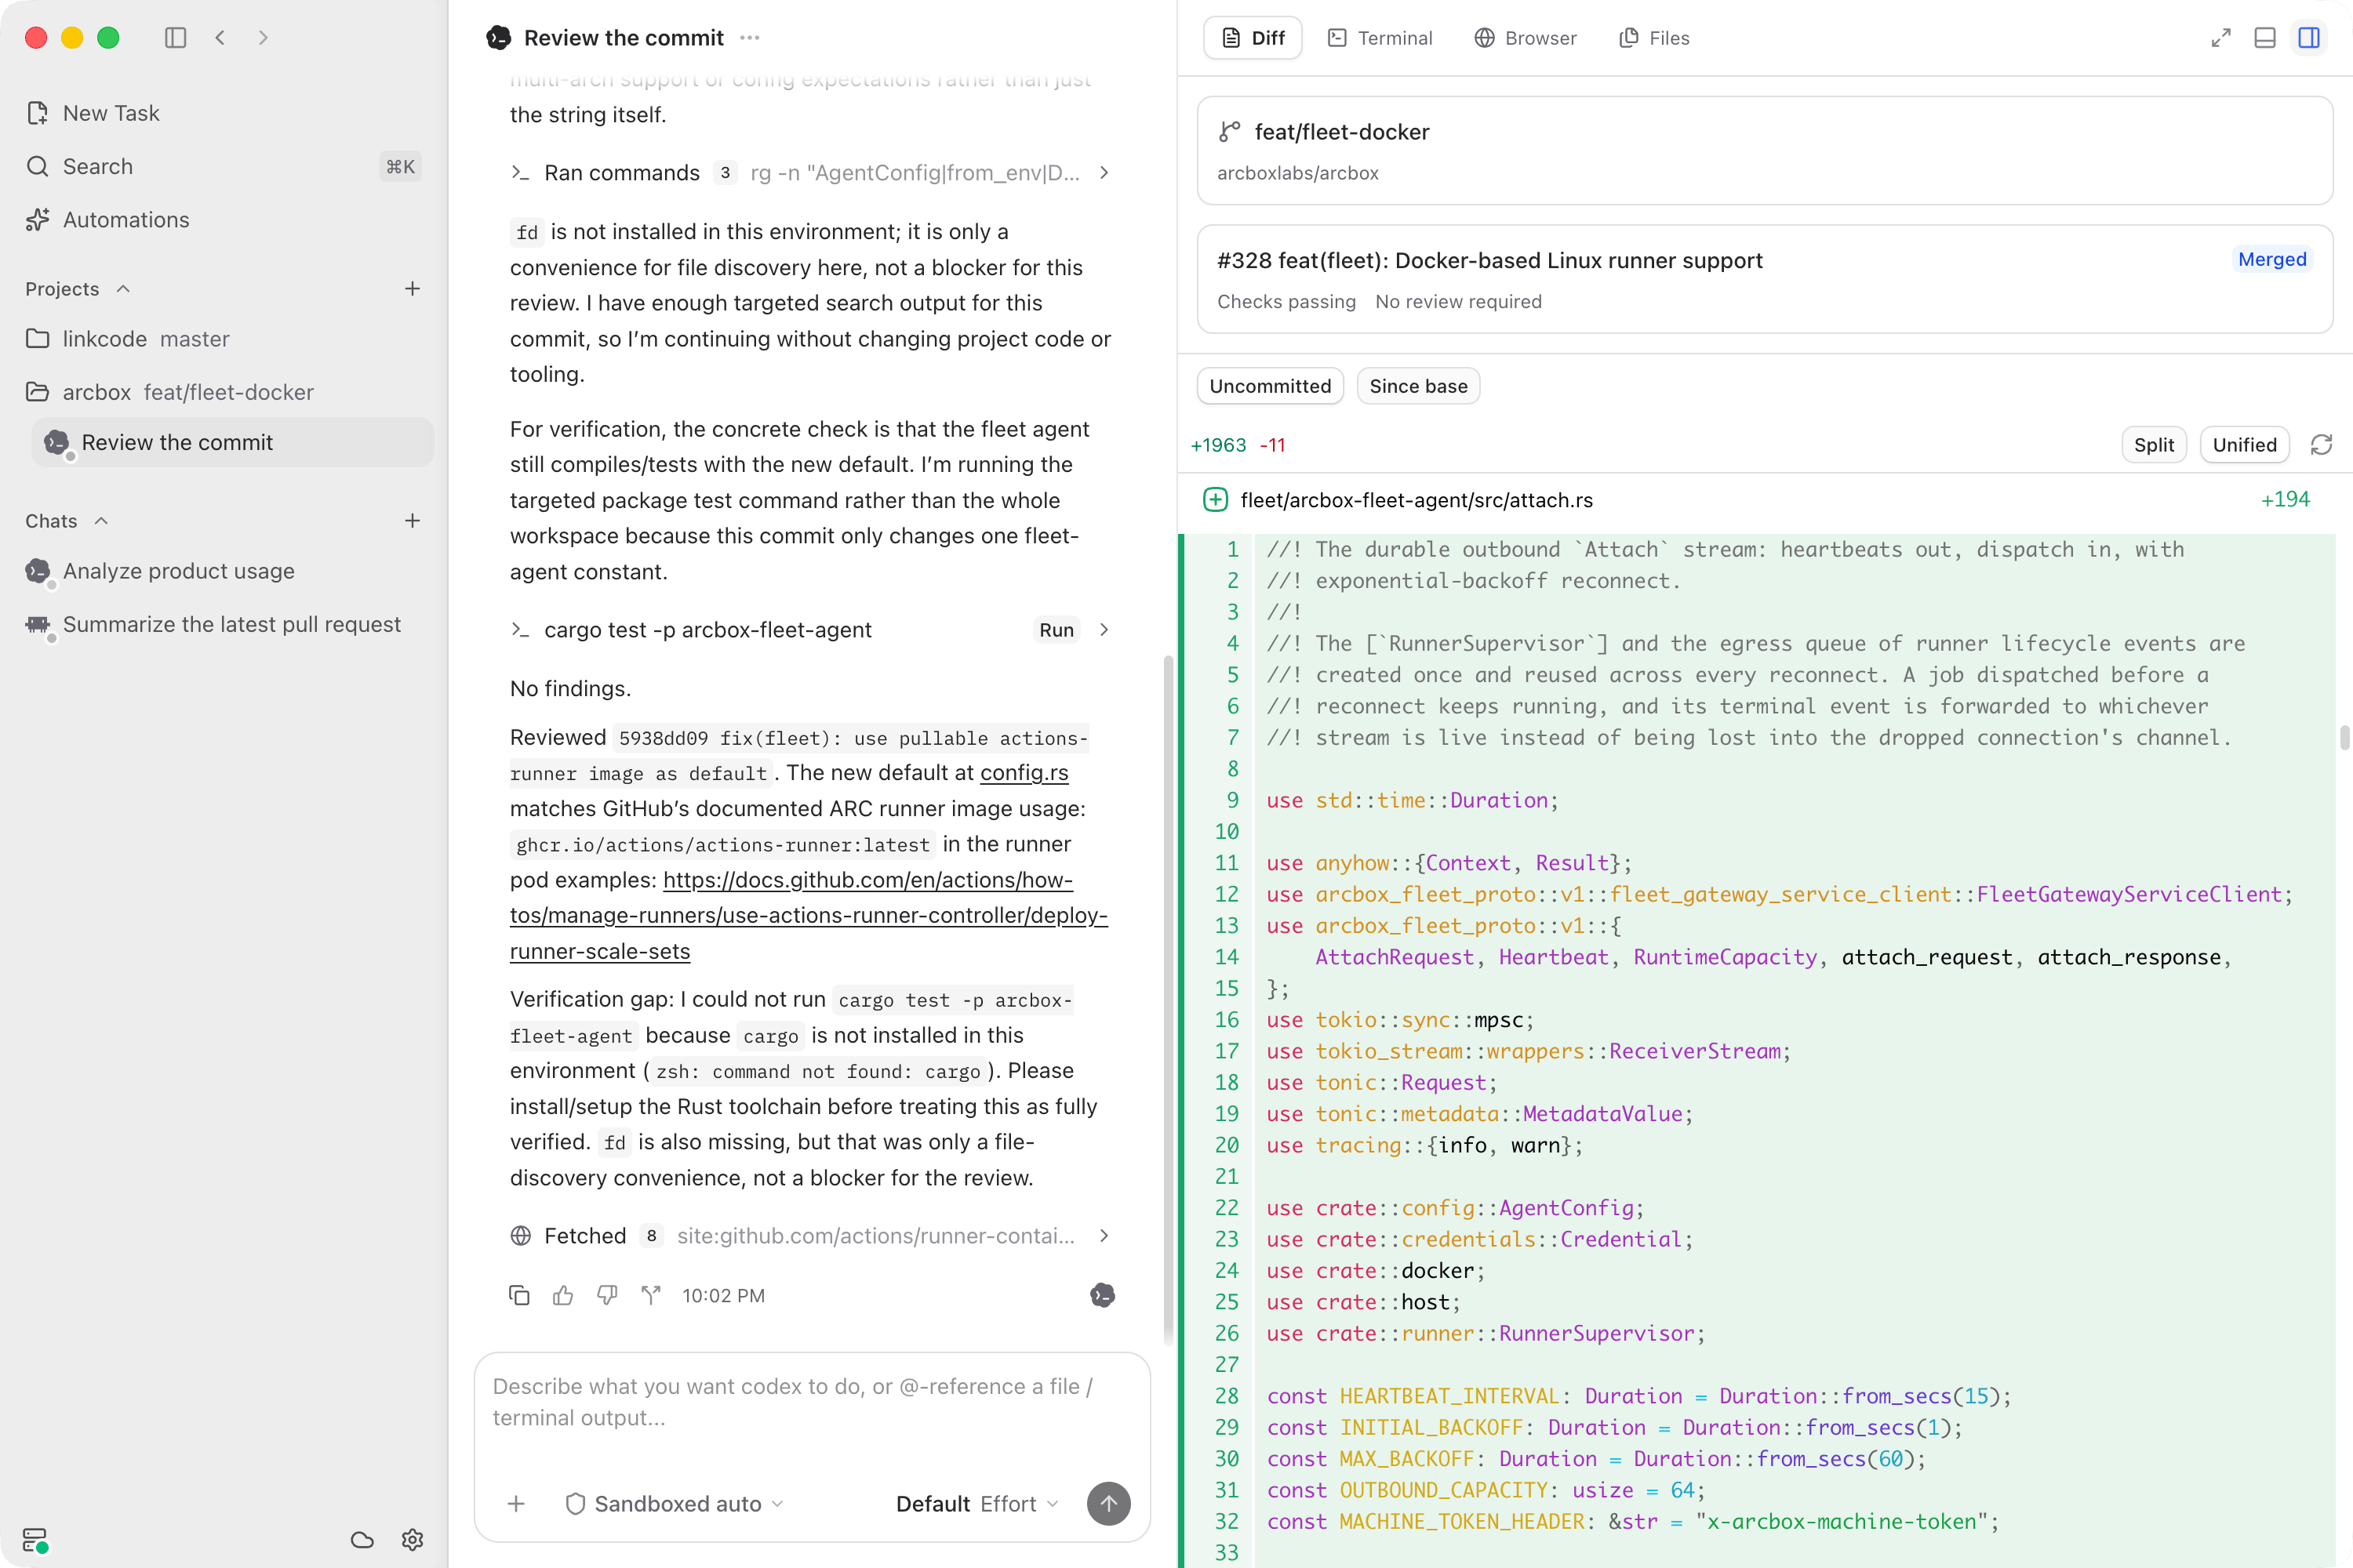Go forward with the right arrow
2353x1568 pixels.
pos(263,38)
